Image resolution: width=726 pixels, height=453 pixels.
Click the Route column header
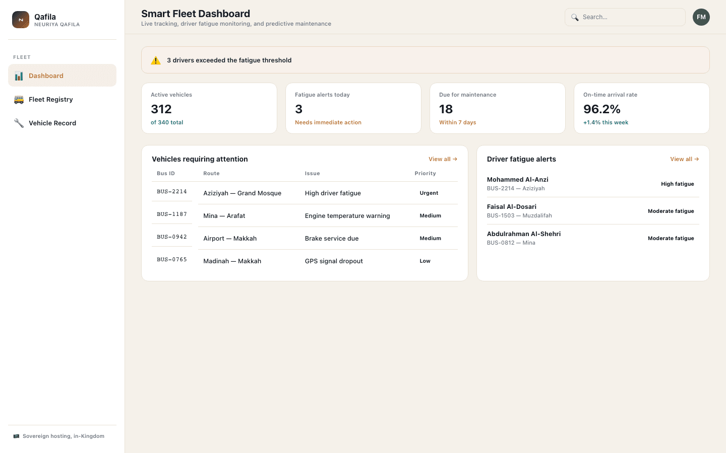tap(212, 174)
